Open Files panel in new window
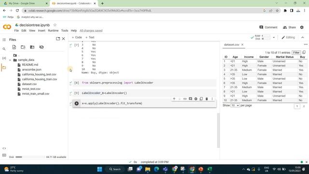The width and height of the screenshot is (309, 174). coord(58,39)
